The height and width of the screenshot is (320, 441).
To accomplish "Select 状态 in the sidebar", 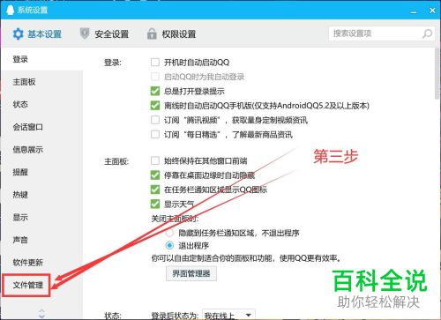I will (x=41, y=104).
